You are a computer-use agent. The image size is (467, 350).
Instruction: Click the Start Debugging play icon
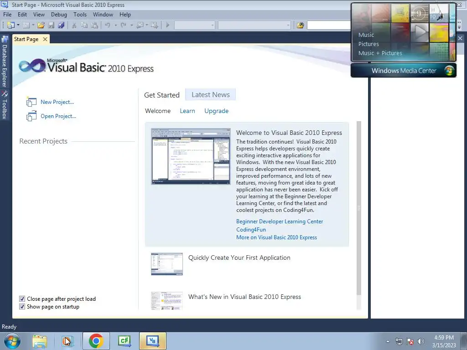coord(168,26)
